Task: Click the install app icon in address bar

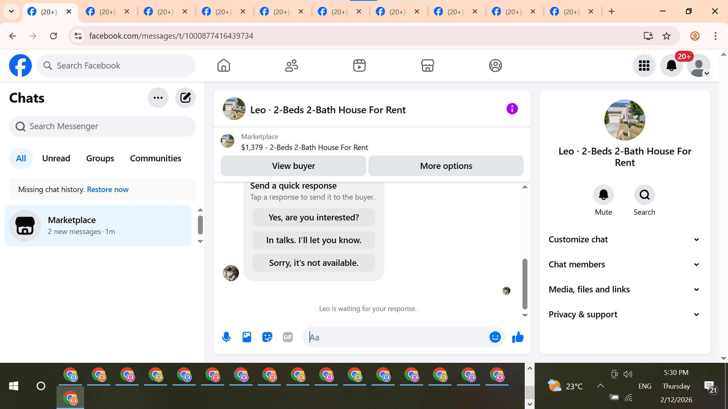Action: [648, 36]
